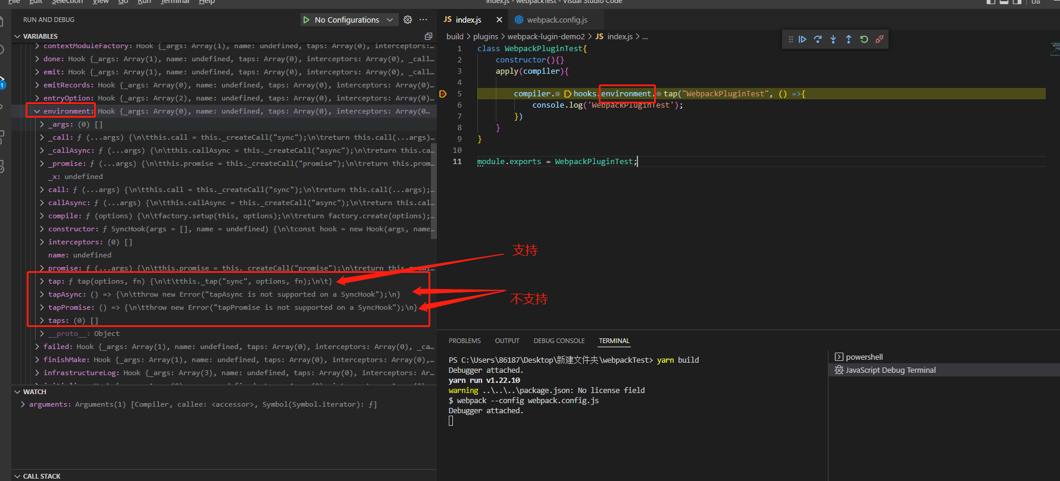Screen dimensions: 1060x481
Task: Expand the tapPromise function property
Action: [x=42, y=307]
